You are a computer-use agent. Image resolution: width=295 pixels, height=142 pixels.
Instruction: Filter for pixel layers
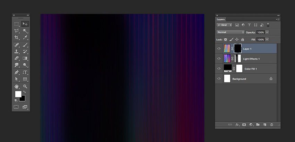pos(237,25)
